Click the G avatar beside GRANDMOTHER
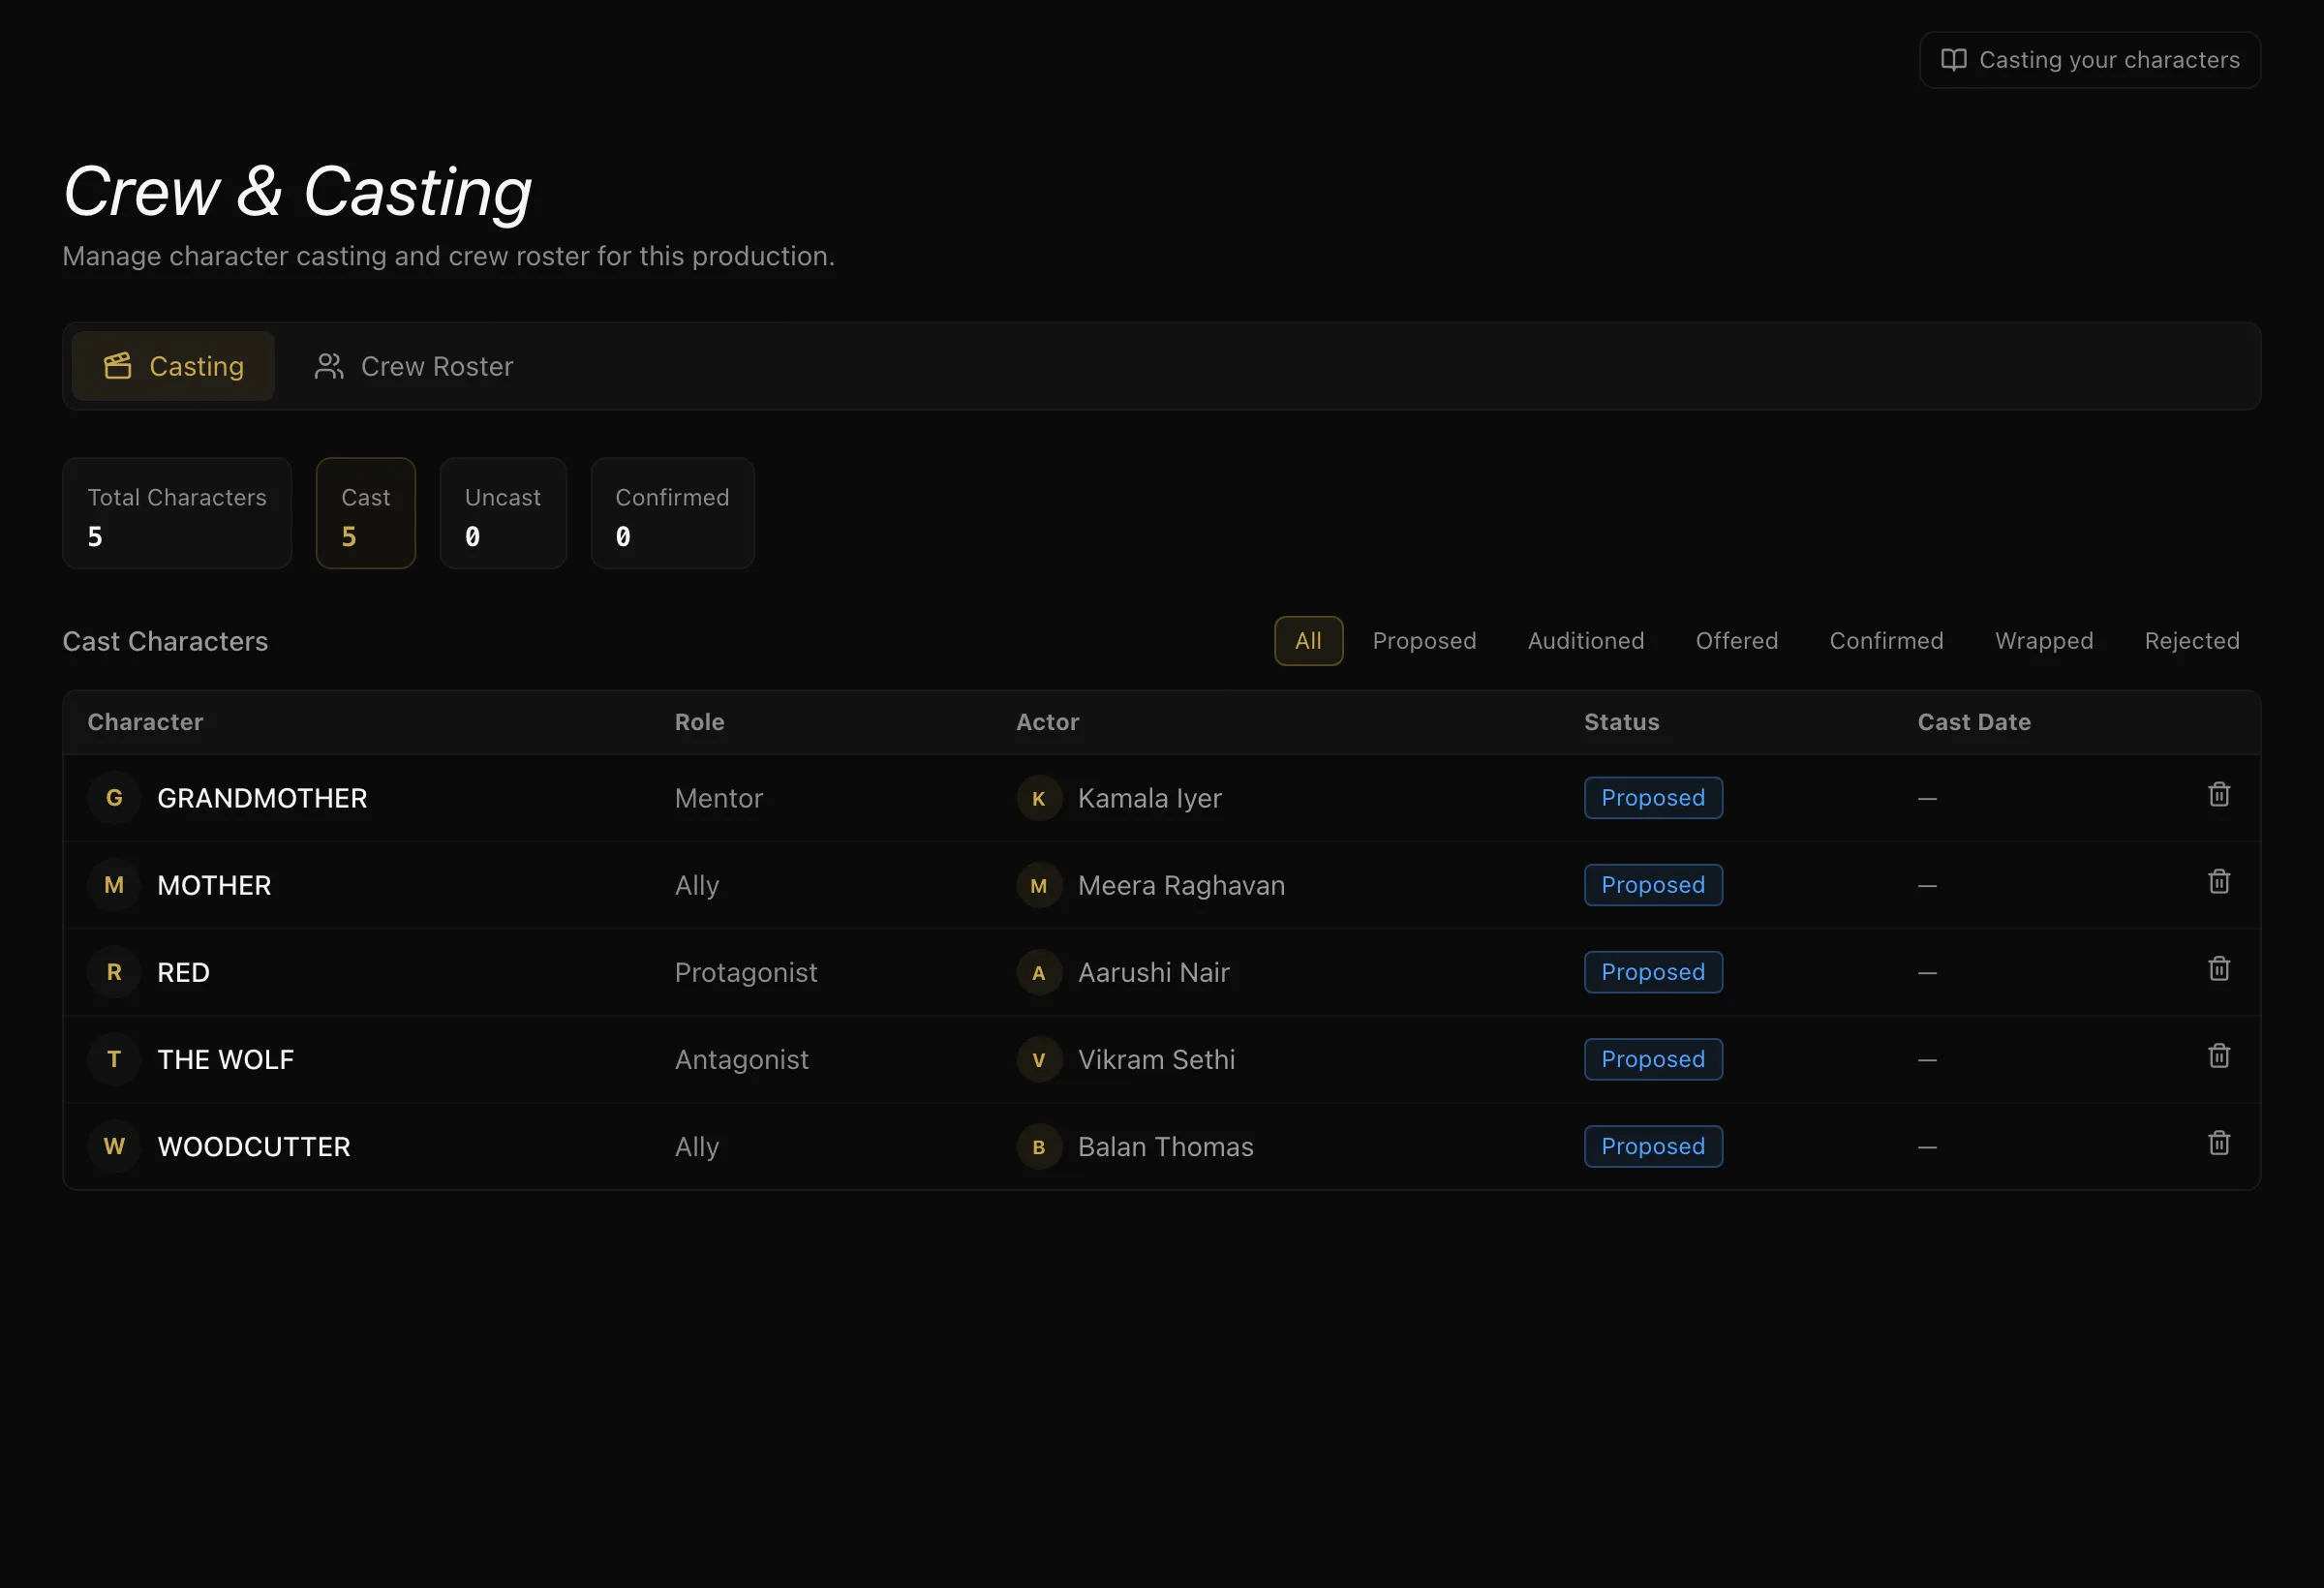Viewport: 2324px width, 1588px height. [114, 798]
